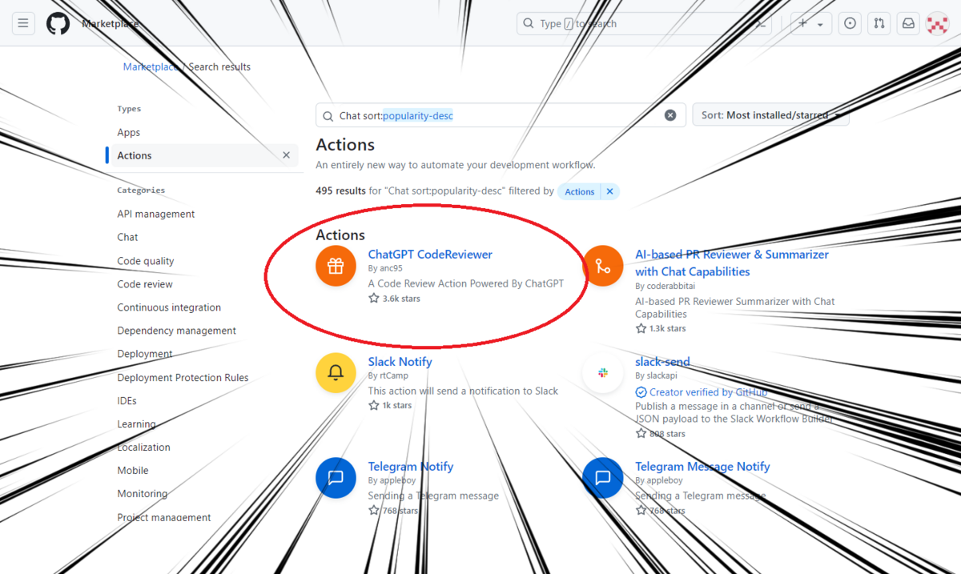The width and height of the screenshot is (961, 574).
Task: Select the Deployment category
Action: 145,354
